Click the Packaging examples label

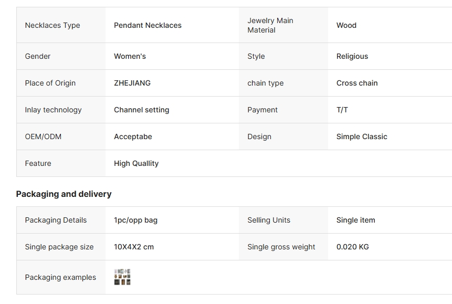[60, 277]
